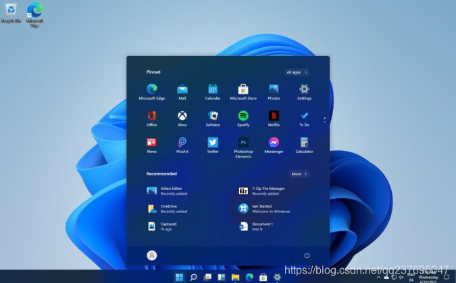Open the Widgets taskbar button
The width and height of the screenshot is (456, 283).
(x=222, y=277)
